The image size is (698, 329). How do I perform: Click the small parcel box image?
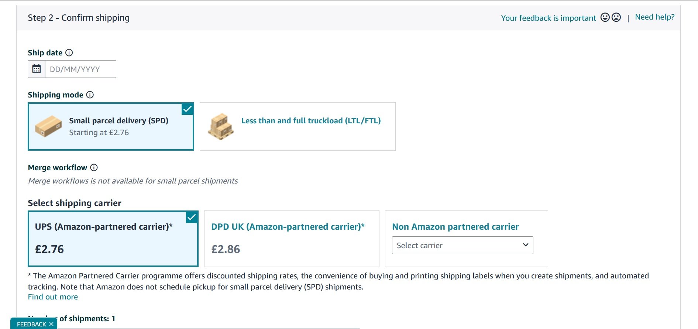(48, 126)
